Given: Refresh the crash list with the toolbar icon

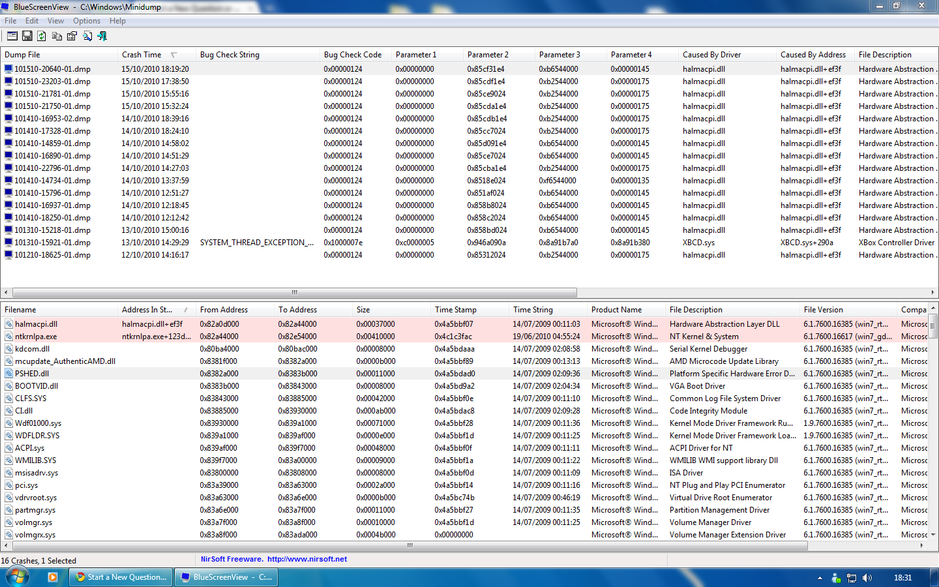Looking at the screenshot, I should click(x=42, y=36).
